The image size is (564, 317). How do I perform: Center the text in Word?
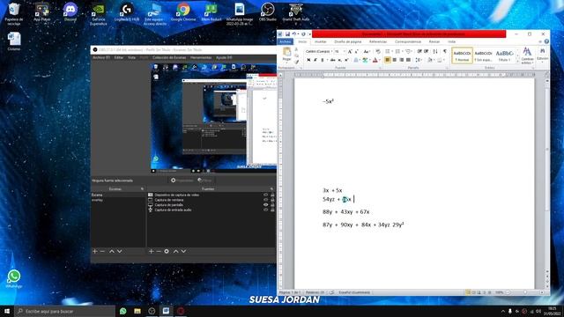click(395, 60)
